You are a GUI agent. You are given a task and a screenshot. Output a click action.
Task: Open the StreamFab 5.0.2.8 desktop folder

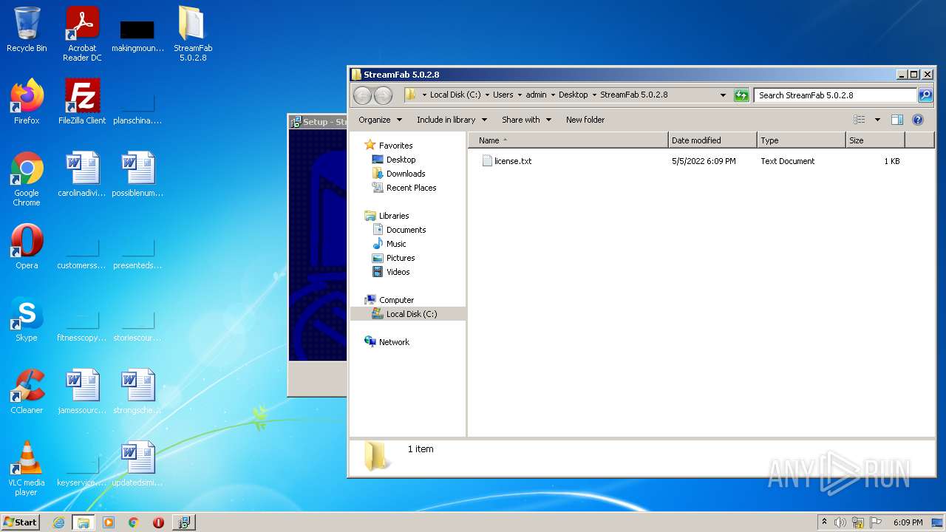pos(193,33)
